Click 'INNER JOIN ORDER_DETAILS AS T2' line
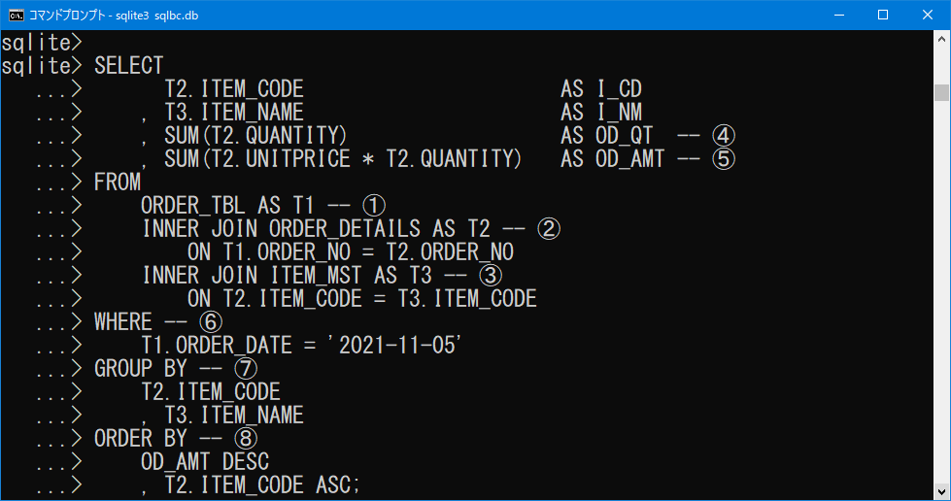Viewport: 951px width, 501px height. [x=316, y=229]
